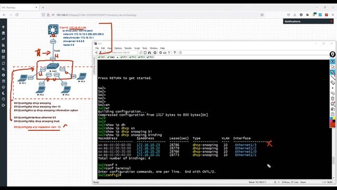Click Logout icon at sidebar bottom
This screenshot has width=337, height=190.
pyautogui.click(x=3, y=105)
